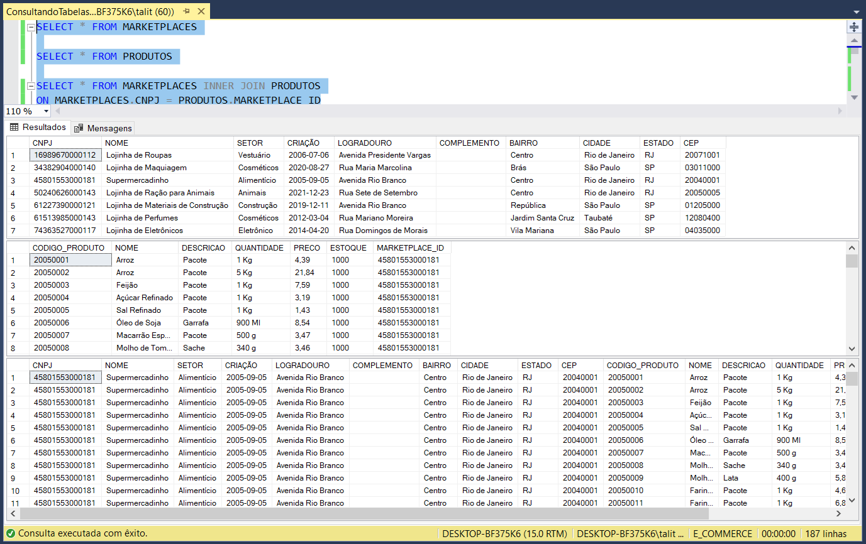Image resolution: width=866 pixels, height=544 pixels.
Task: Select row 4 header in first grid
Action: 18,193
